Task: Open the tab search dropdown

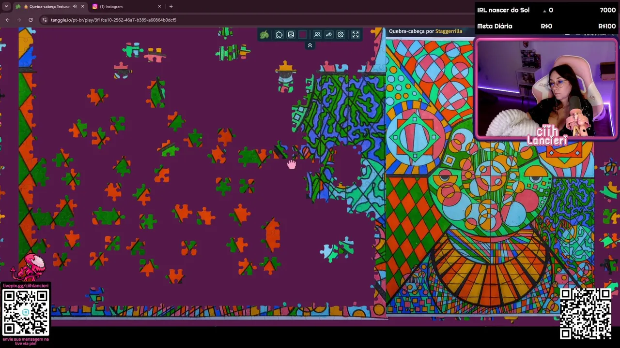Action: 6,6
